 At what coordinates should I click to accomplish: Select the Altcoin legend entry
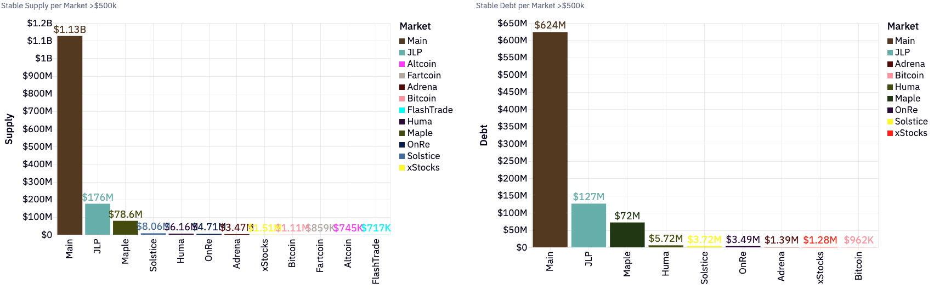tap(421, 64)
